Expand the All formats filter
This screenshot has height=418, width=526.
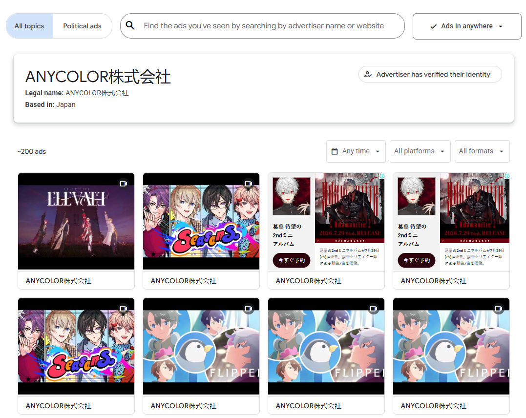482,151
